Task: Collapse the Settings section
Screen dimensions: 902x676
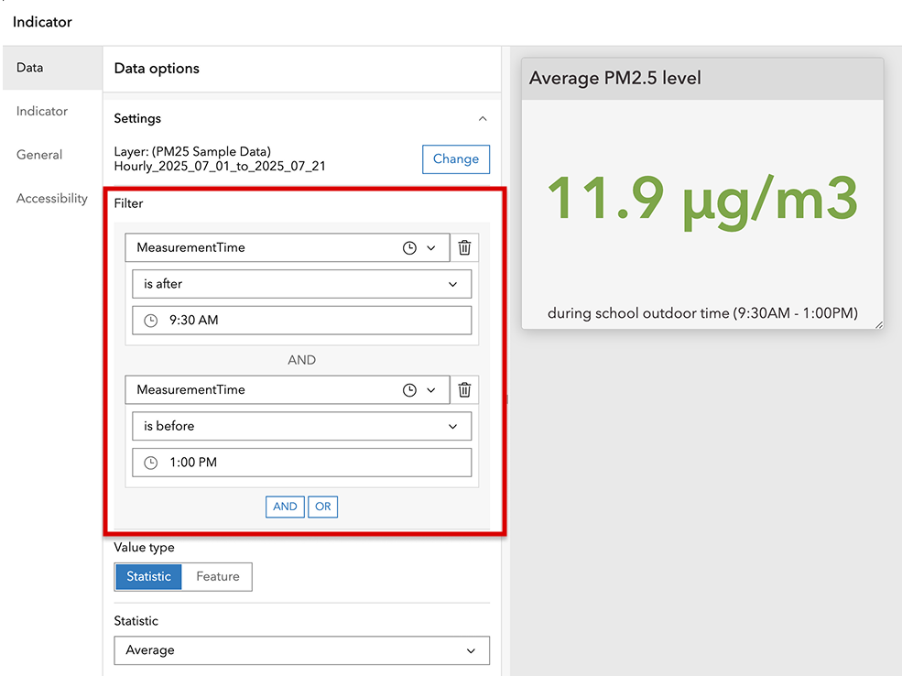Action: point(483,118)
